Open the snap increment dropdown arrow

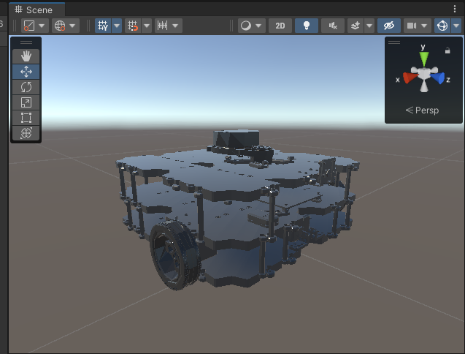[x=175, y=26]
